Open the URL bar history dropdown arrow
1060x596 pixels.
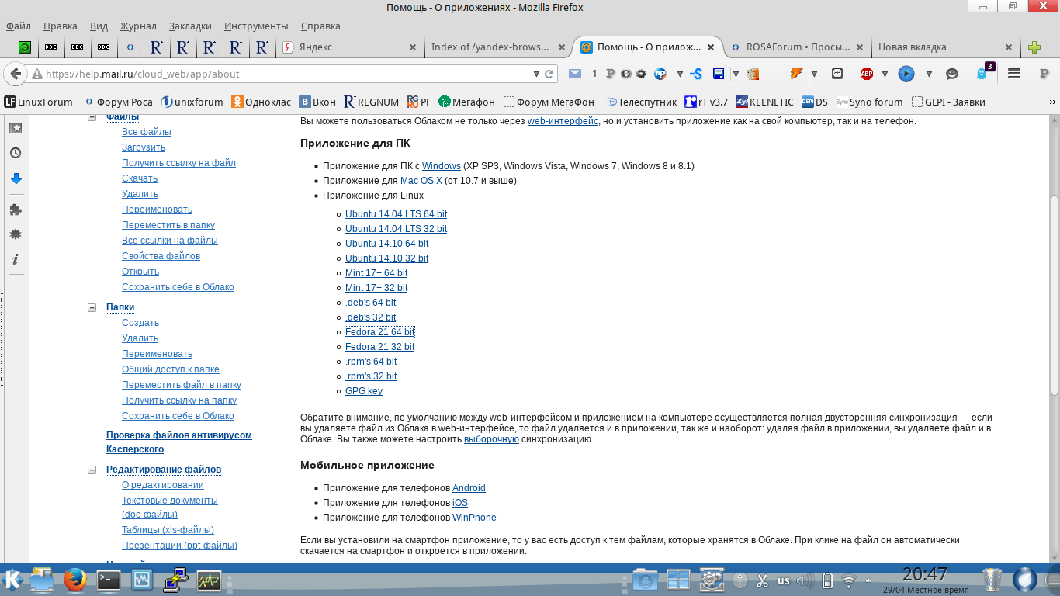pyautogui.click(x=536, y=74)
